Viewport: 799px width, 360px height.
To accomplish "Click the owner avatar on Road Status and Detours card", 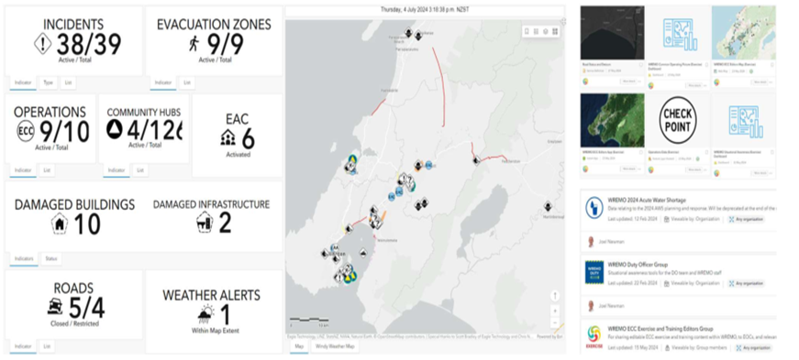I will tap(585, 82).
